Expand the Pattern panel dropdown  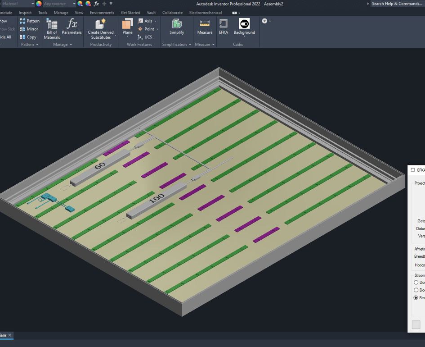pyautogui.click(x=37, y=45)
